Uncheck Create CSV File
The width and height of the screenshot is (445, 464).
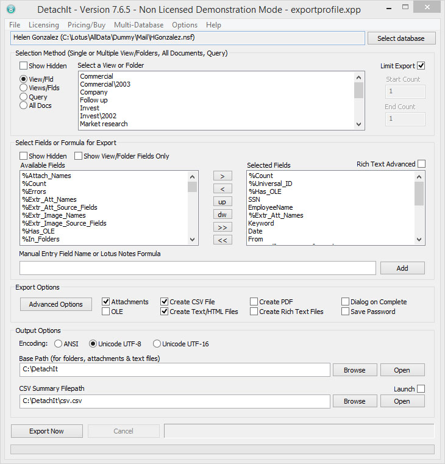165,302
